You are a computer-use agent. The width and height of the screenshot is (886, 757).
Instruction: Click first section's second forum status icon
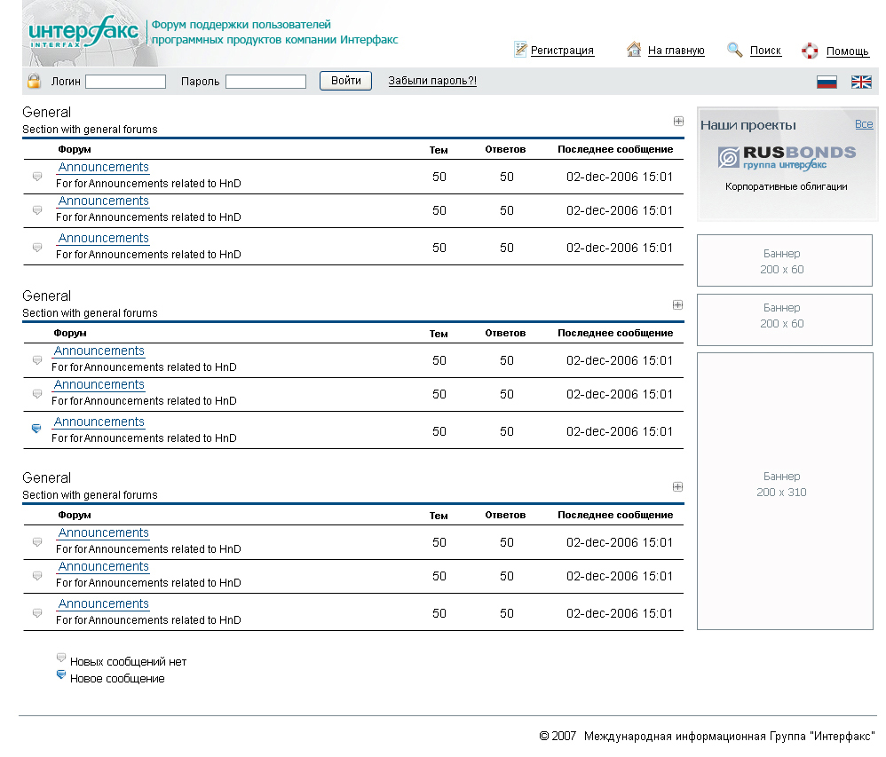[x=37, y=210]
